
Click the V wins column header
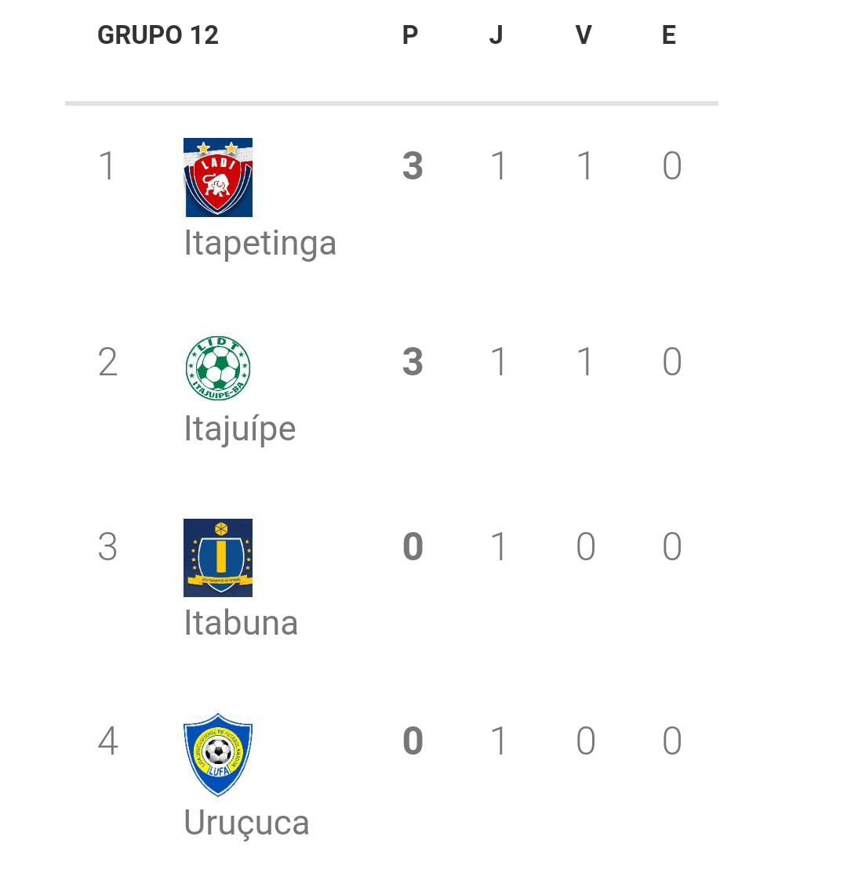[583, 35]
